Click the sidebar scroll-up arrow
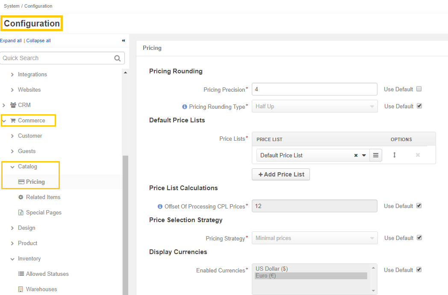Screen dimensions: 448x295 125,72
